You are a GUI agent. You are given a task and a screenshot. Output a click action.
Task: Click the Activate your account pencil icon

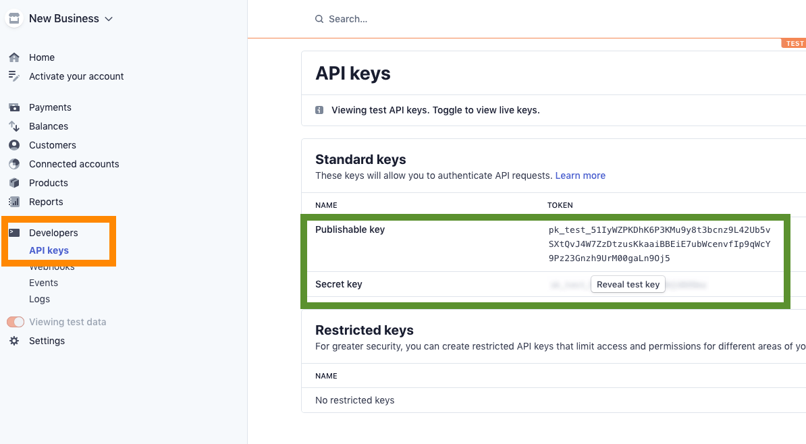coord(14,76)
